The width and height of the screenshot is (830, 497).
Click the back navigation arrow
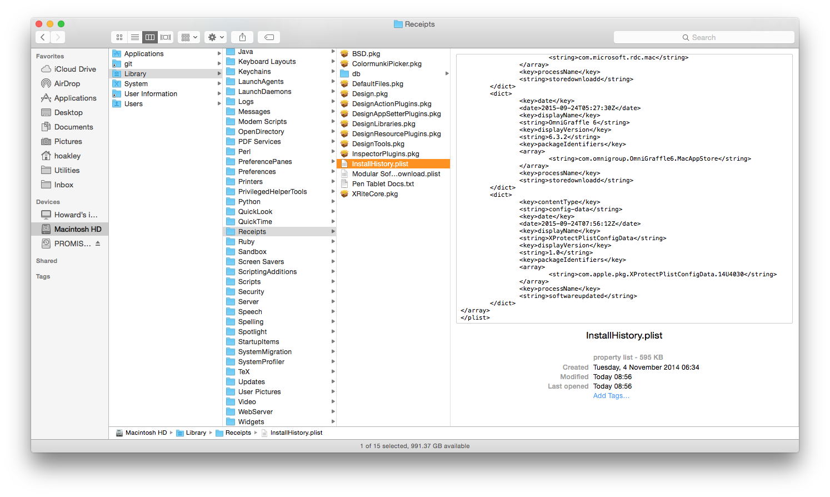43,37
